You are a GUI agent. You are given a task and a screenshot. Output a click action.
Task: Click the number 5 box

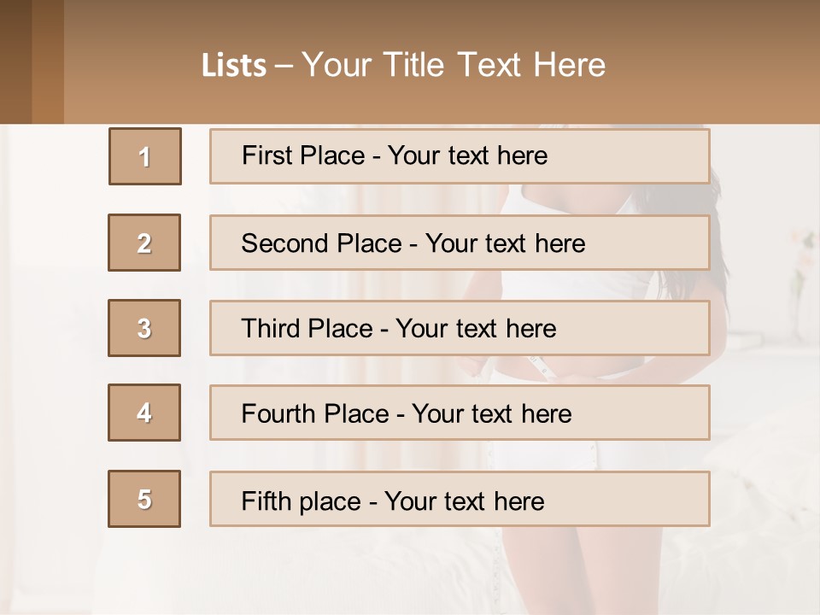144,499
